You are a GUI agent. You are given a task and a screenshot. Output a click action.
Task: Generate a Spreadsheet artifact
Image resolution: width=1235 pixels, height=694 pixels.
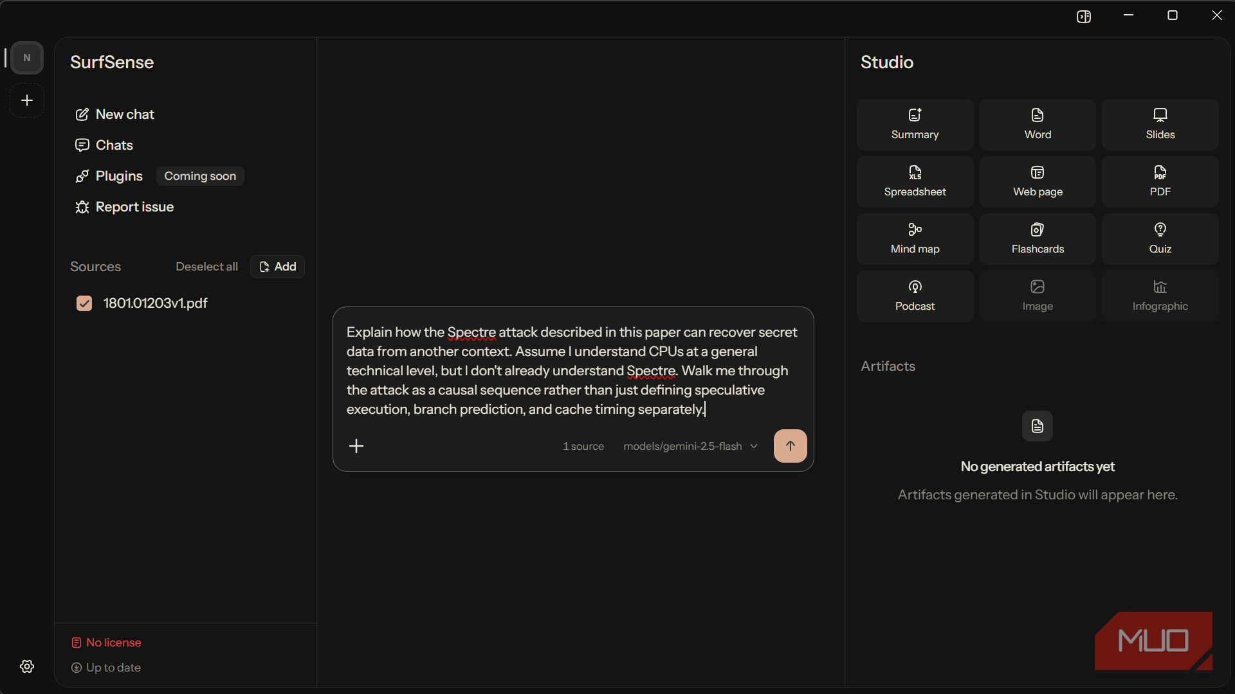pos(915,182)
